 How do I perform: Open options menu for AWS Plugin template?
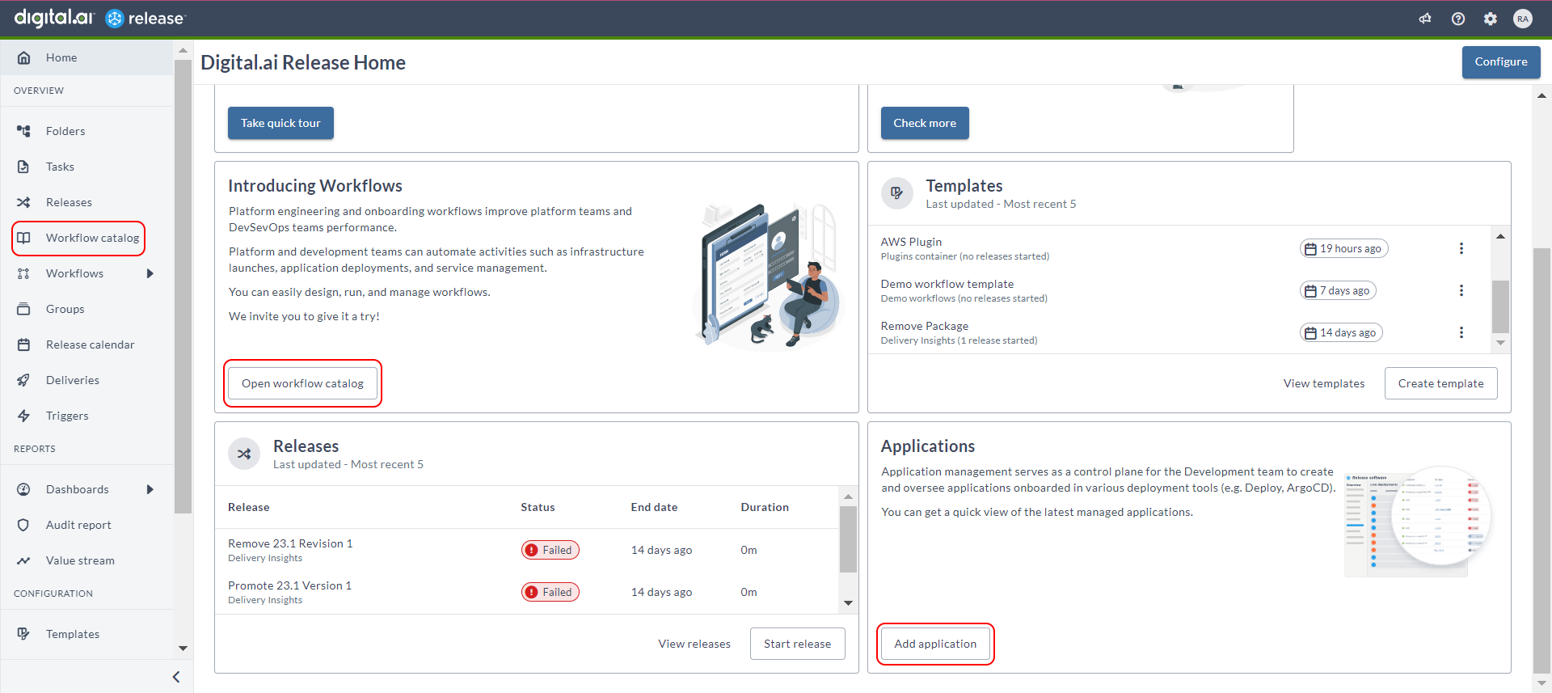point(1461,248)
